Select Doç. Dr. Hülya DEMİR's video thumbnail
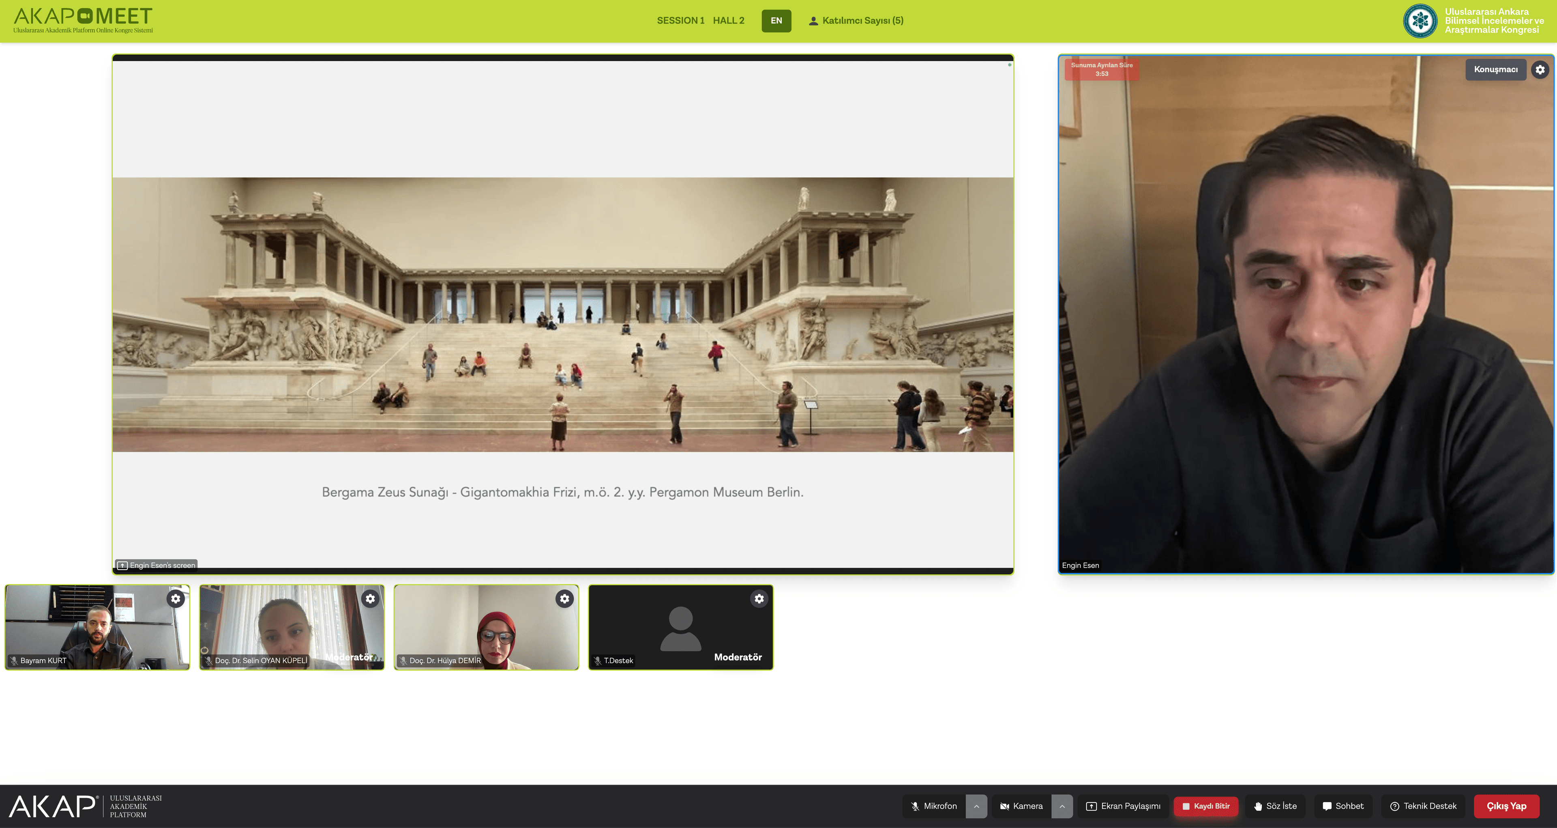 487,627
